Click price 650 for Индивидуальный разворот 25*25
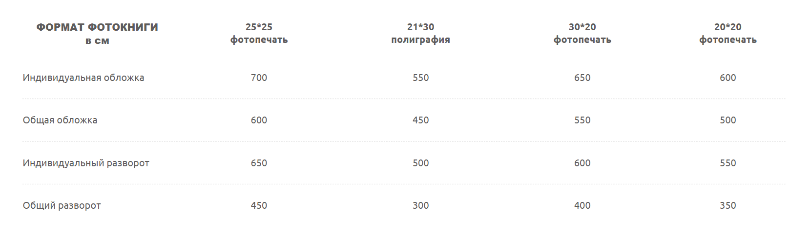 point(259,163)
